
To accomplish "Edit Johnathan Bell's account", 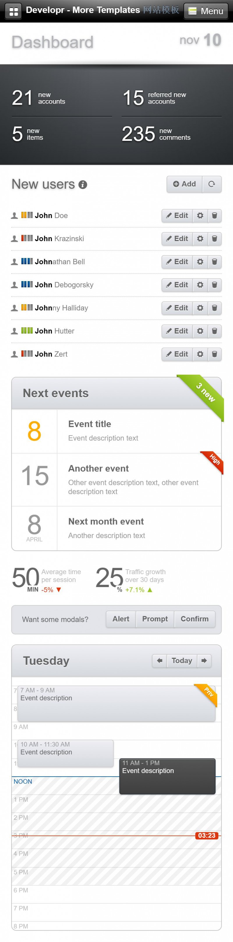I will (x=177, y=262).
